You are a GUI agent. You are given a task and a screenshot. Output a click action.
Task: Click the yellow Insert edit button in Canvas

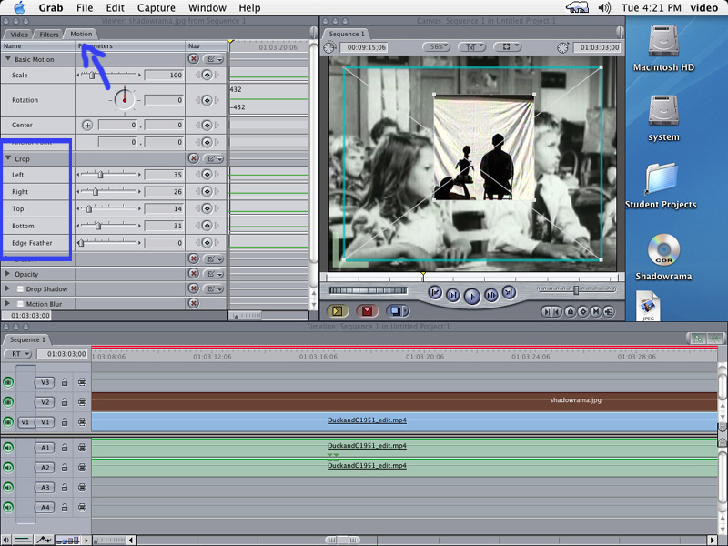click(x=338, y=311)
